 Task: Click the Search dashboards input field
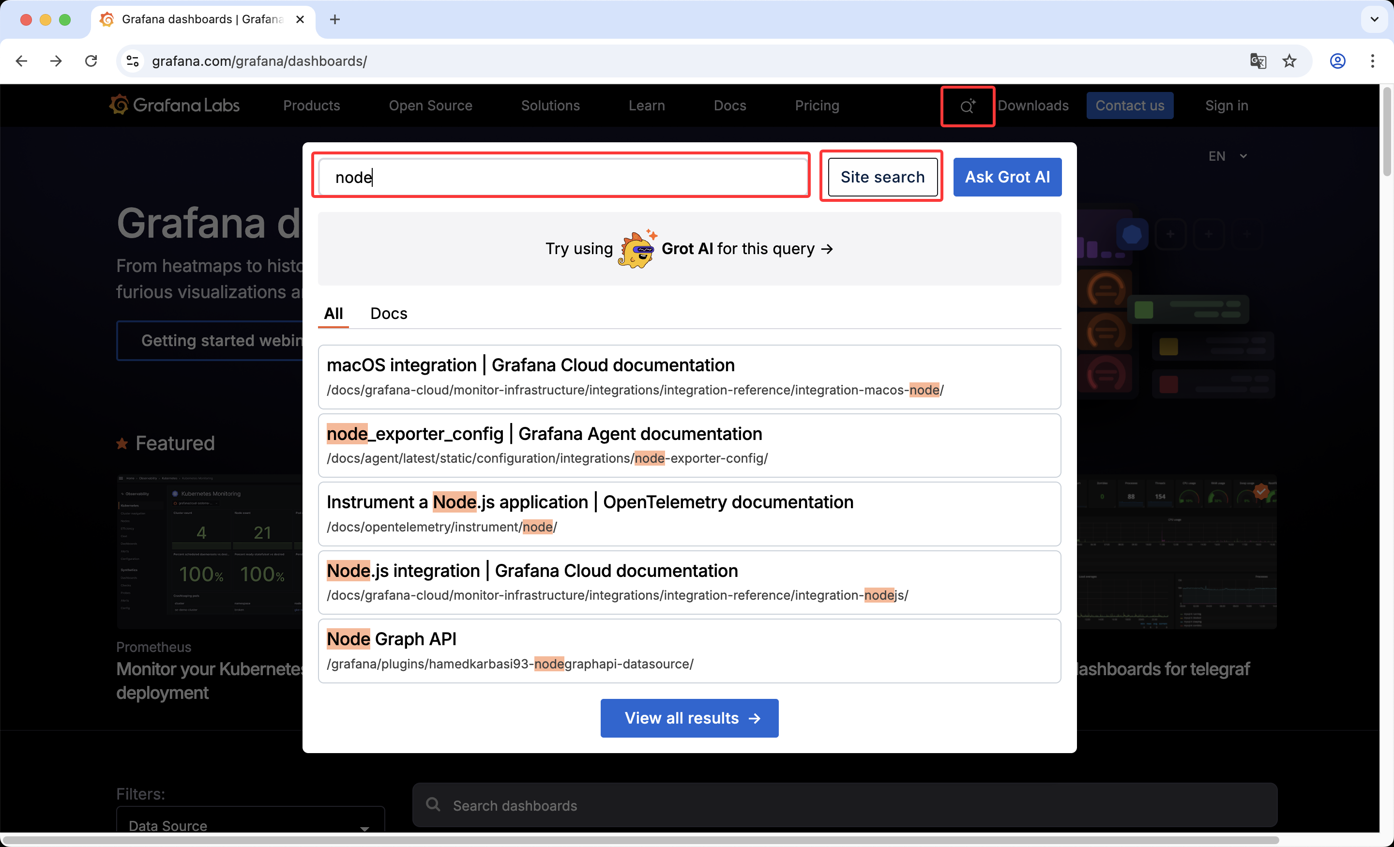click(845, 804)
